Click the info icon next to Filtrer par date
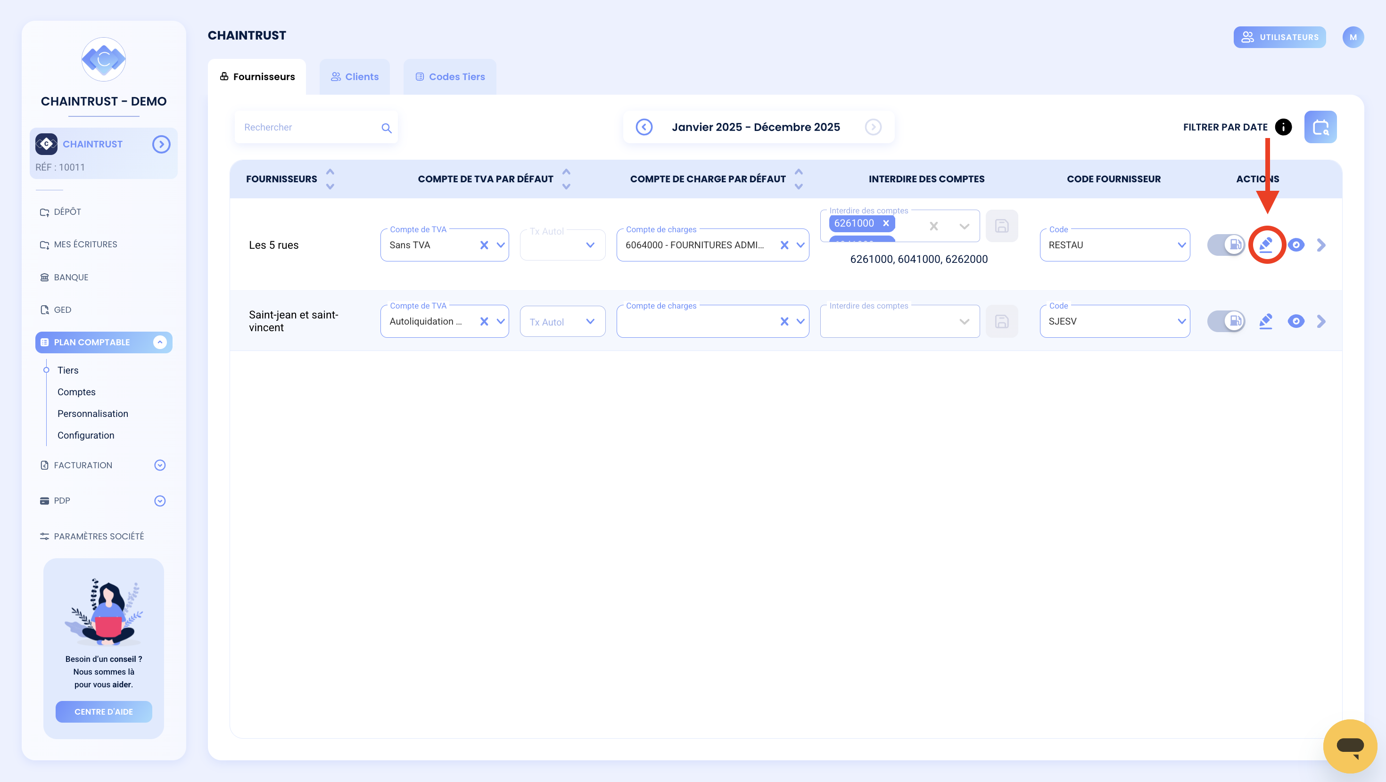 coord(1283,127)
